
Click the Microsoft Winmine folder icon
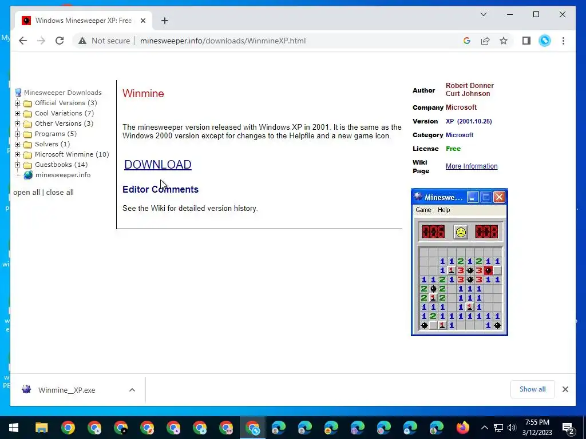point(27,154)
